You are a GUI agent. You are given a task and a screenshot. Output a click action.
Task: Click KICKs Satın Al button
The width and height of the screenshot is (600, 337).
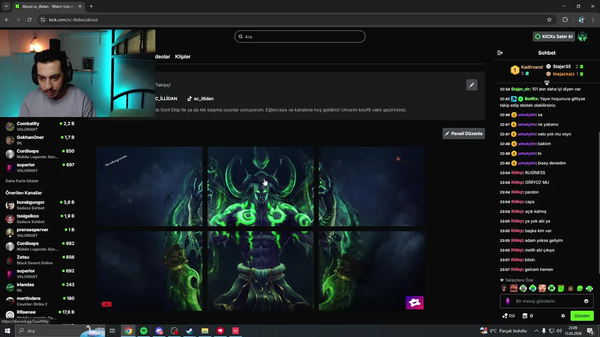pos(554,37)
